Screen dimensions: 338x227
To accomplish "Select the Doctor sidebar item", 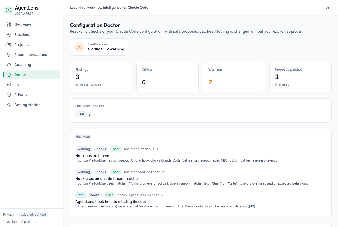I will 31,75.
